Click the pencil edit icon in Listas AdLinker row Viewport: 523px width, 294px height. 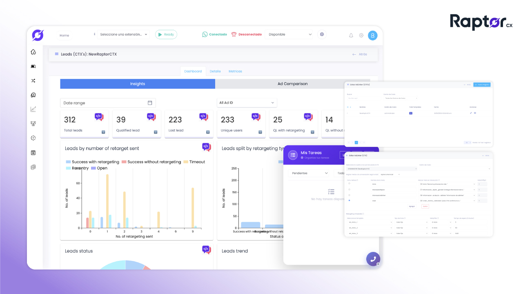click(471, 113)
